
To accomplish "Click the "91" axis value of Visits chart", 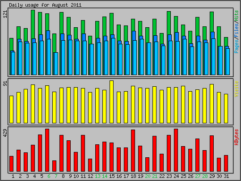I will click(x=5, y=84).
